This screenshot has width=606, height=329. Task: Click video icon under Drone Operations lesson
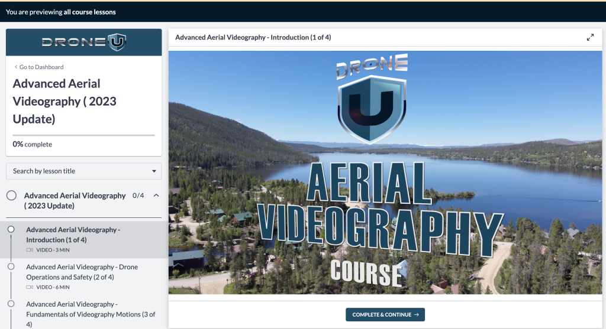point(30,287)
